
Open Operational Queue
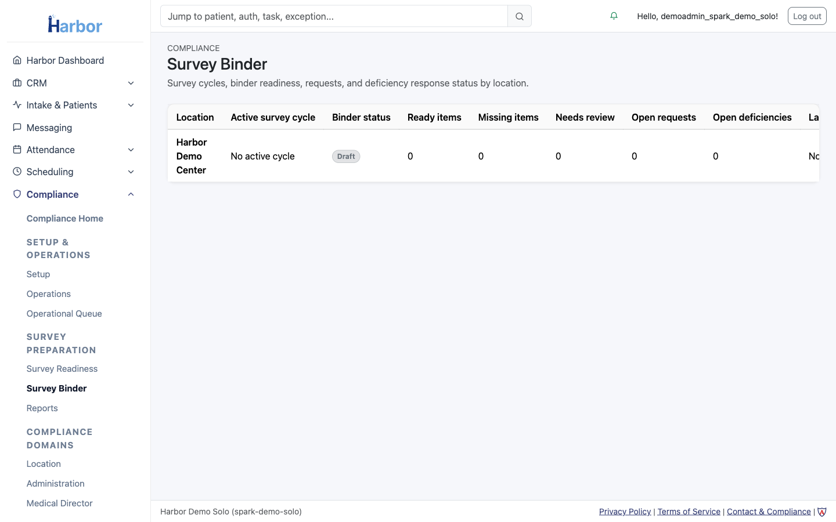tap(64, 314)
